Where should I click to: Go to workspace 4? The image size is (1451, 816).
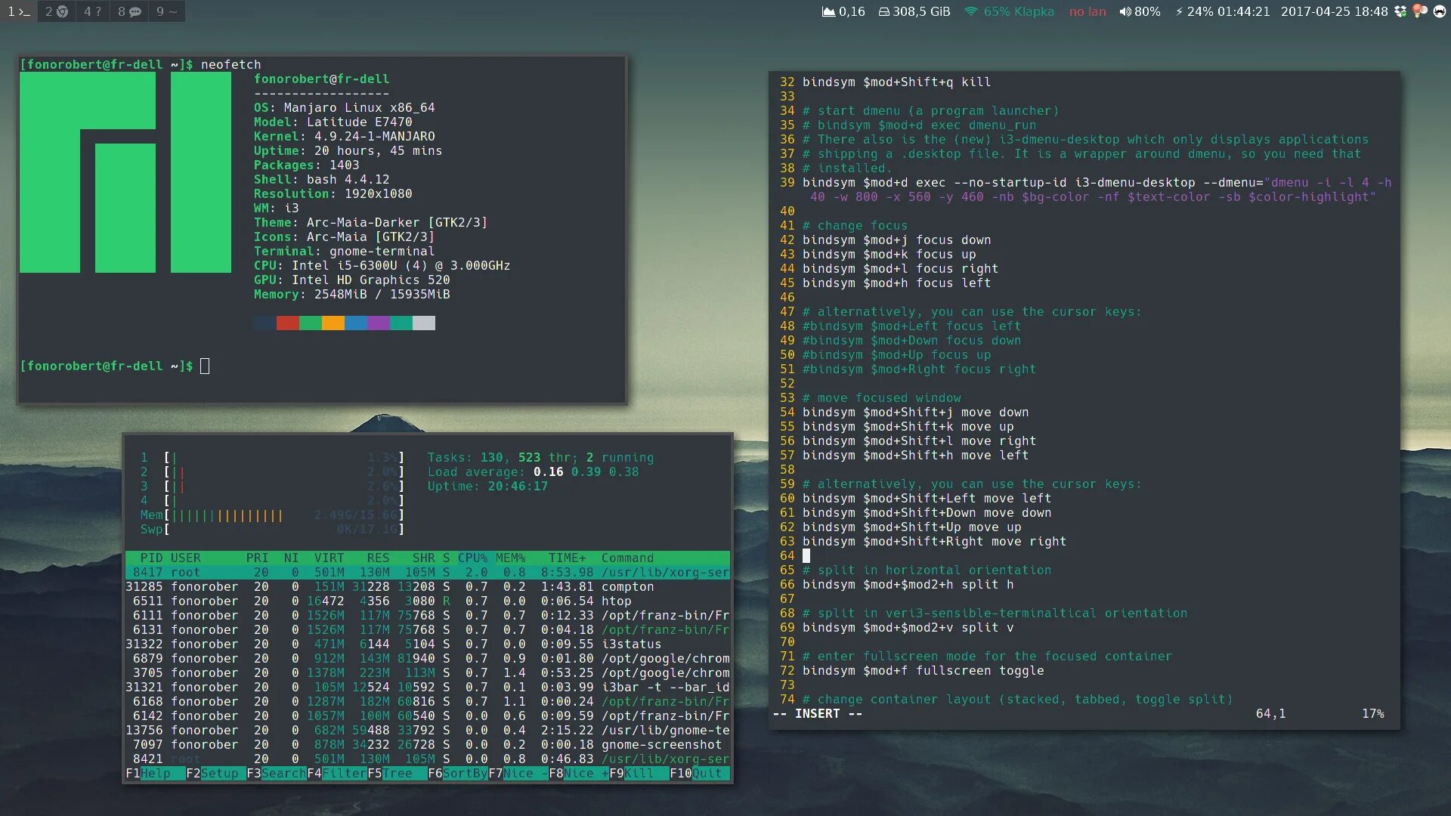(x=92, y=11)
